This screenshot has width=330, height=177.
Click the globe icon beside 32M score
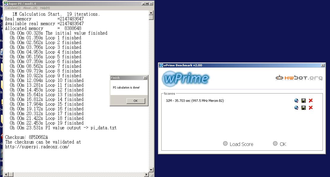point(296,101)
